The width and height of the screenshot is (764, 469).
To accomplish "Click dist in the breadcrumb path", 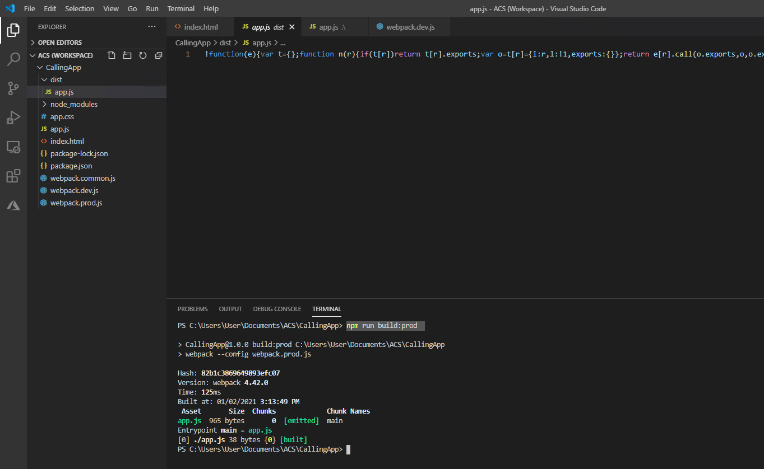I will [225, 43].
